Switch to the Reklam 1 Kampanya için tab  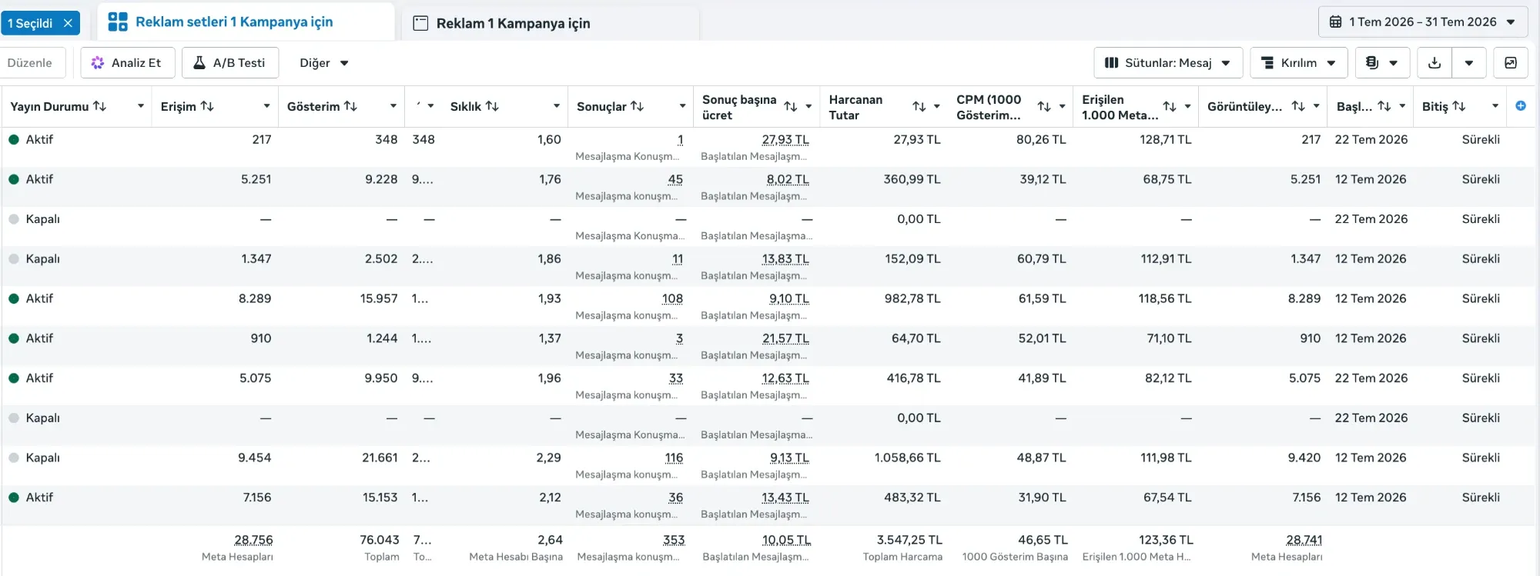502,23
